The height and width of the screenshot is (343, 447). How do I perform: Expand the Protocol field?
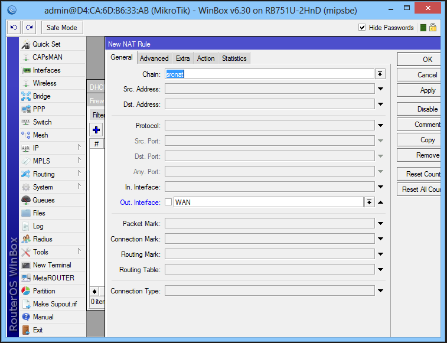(381, 126)
